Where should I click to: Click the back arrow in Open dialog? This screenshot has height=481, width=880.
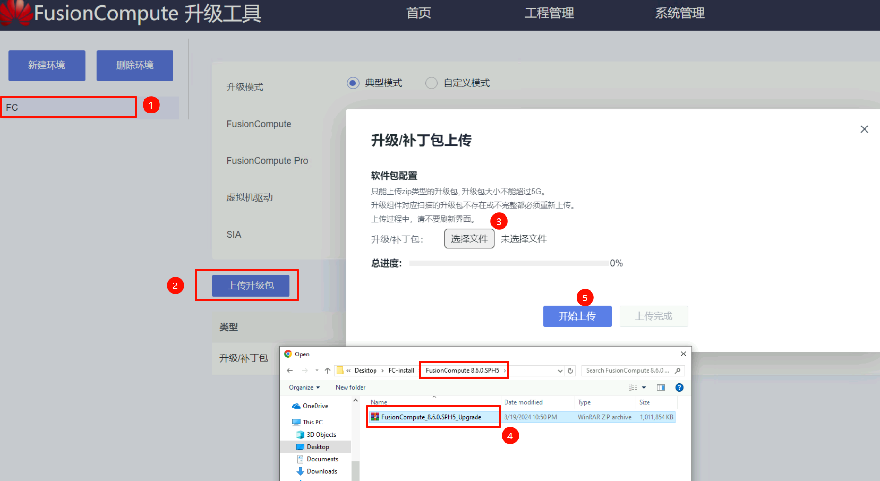tap(290, 371)
